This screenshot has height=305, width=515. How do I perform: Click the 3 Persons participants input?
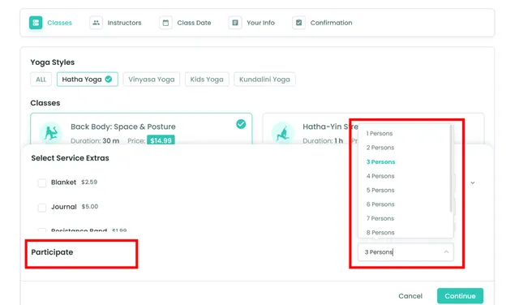pyautogui.click(x=406, y=252)
